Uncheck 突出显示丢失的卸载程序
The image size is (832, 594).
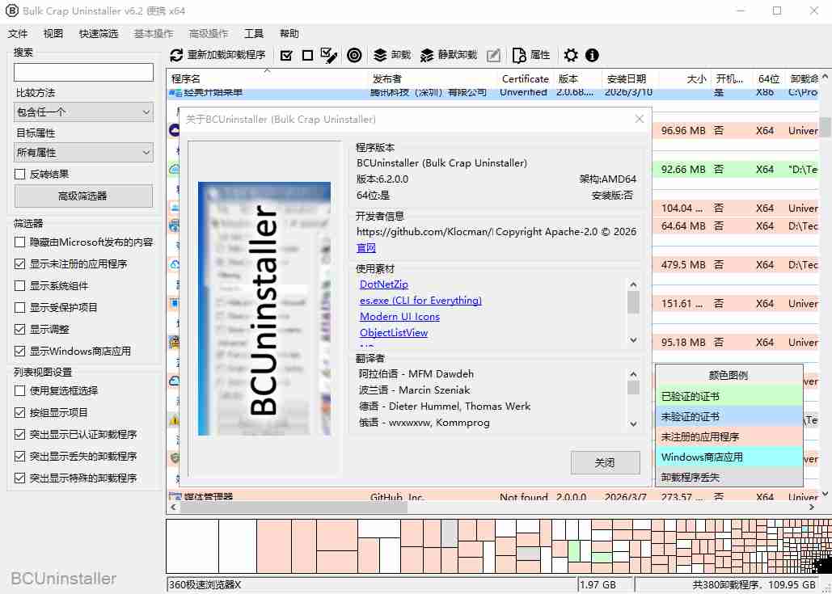pyautogui.click(x=20, y=456)
